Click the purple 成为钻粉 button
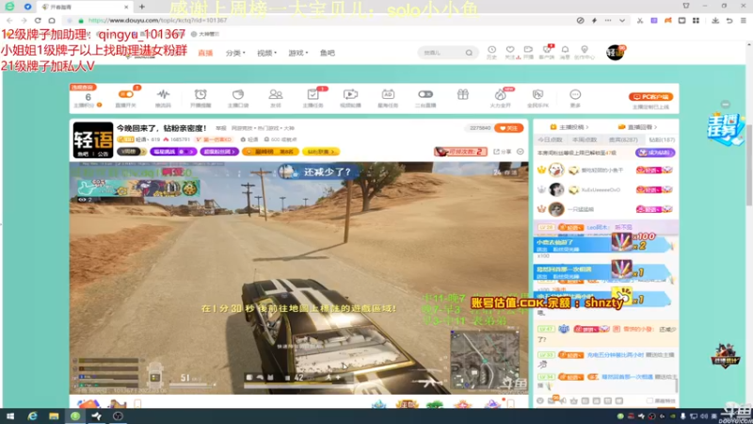753x424 pixels. pos(655,153)
